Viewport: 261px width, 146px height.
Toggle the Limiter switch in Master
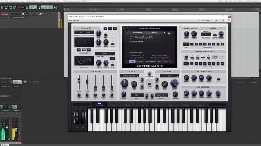215,35
